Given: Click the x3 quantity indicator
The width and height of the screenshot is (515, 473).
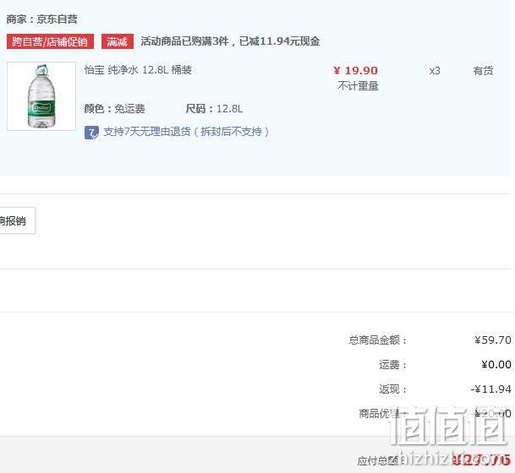Looking at the screenshot, I should point(435,71).
